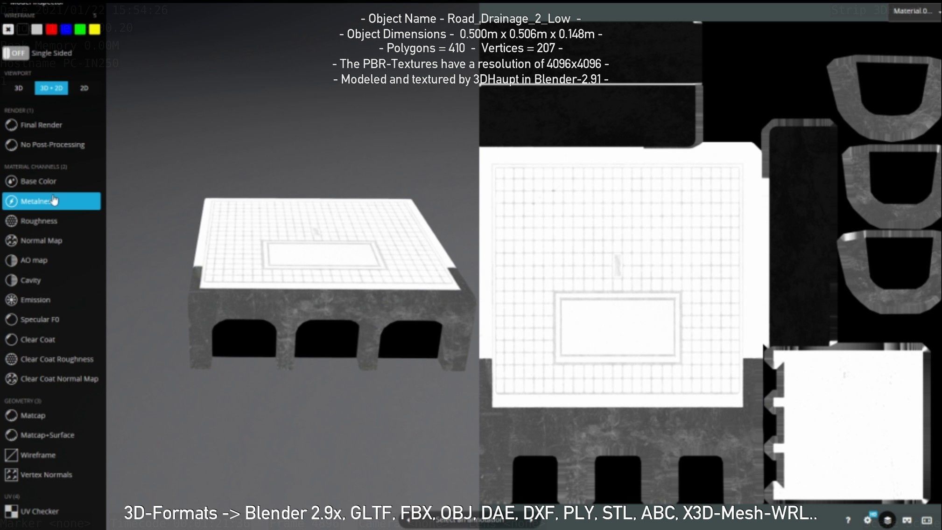This screenshot has height=530, width=942.
Task: Select the highlighted Metalness channel
Action: tap(51, 201)
